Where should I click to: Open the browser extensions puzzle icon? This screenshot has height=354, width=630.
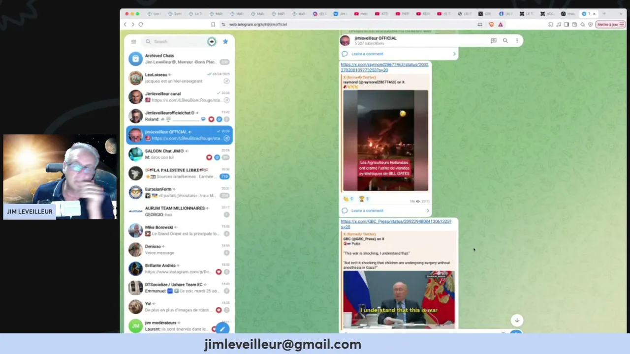[x=550, y=25]
